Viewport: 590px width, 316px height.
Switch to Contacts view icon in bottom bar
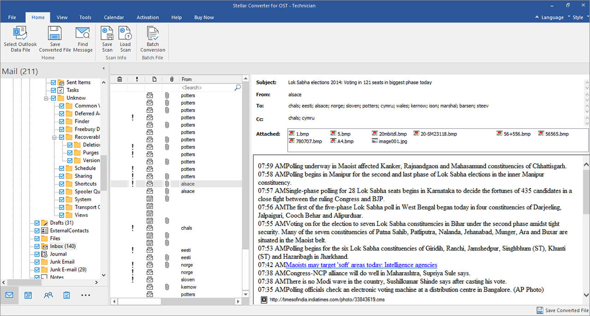[48, 295]
